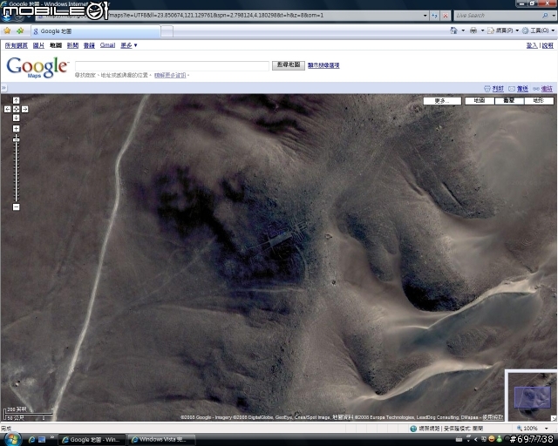Click the IE Home icon
This screenshot has height=446, width=558.
[453, 30]
